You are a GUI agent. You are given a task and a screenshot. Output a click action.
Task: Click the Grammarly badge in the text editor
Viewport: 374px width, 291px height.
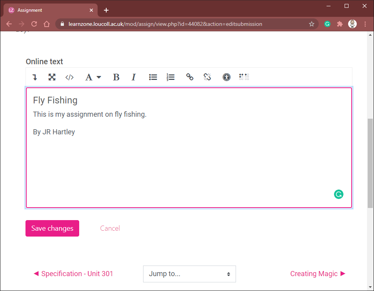[338, 195]
